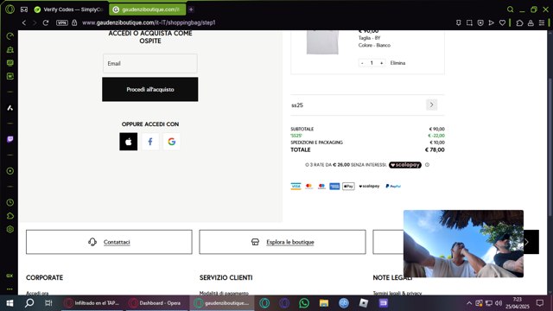The image size is (553, 311).
Task: Open File Explorer from taskbar
Action: tap(324, 303)
